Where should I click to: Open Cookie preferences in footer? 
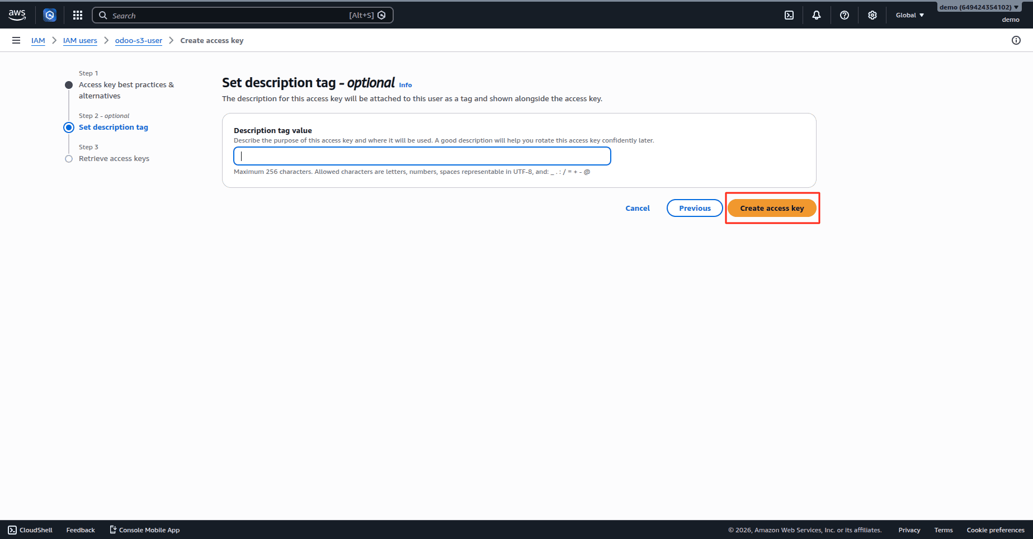pos(996,530)
